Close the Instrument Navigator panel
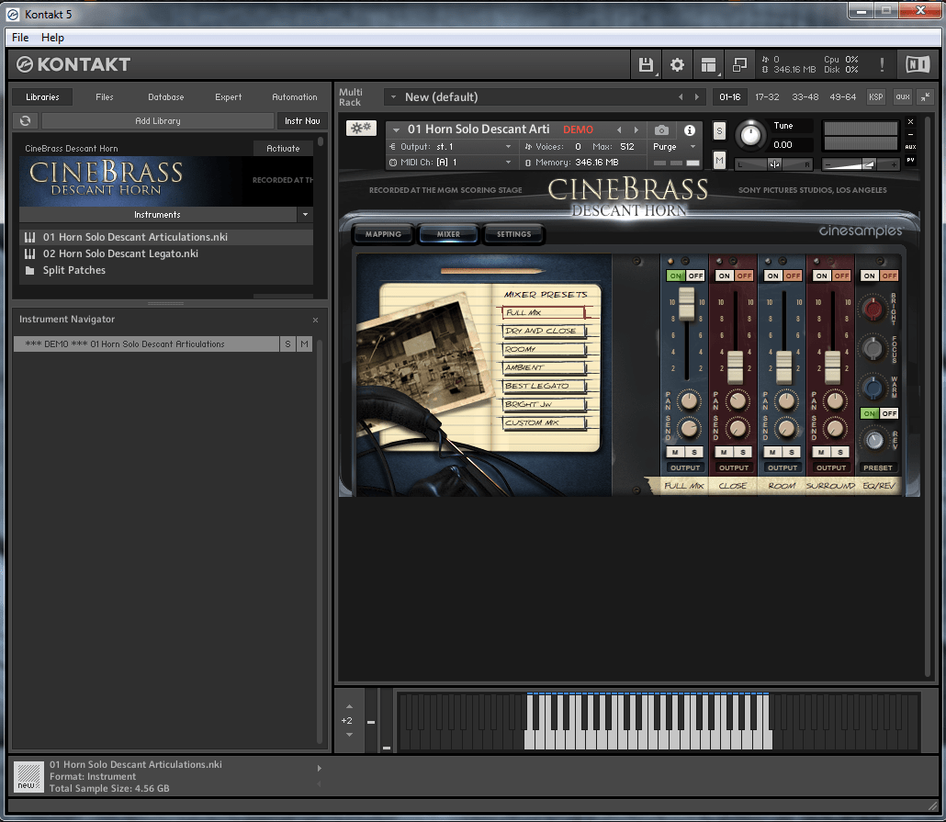This screenshot has height=822, width=946. (315, 320)
